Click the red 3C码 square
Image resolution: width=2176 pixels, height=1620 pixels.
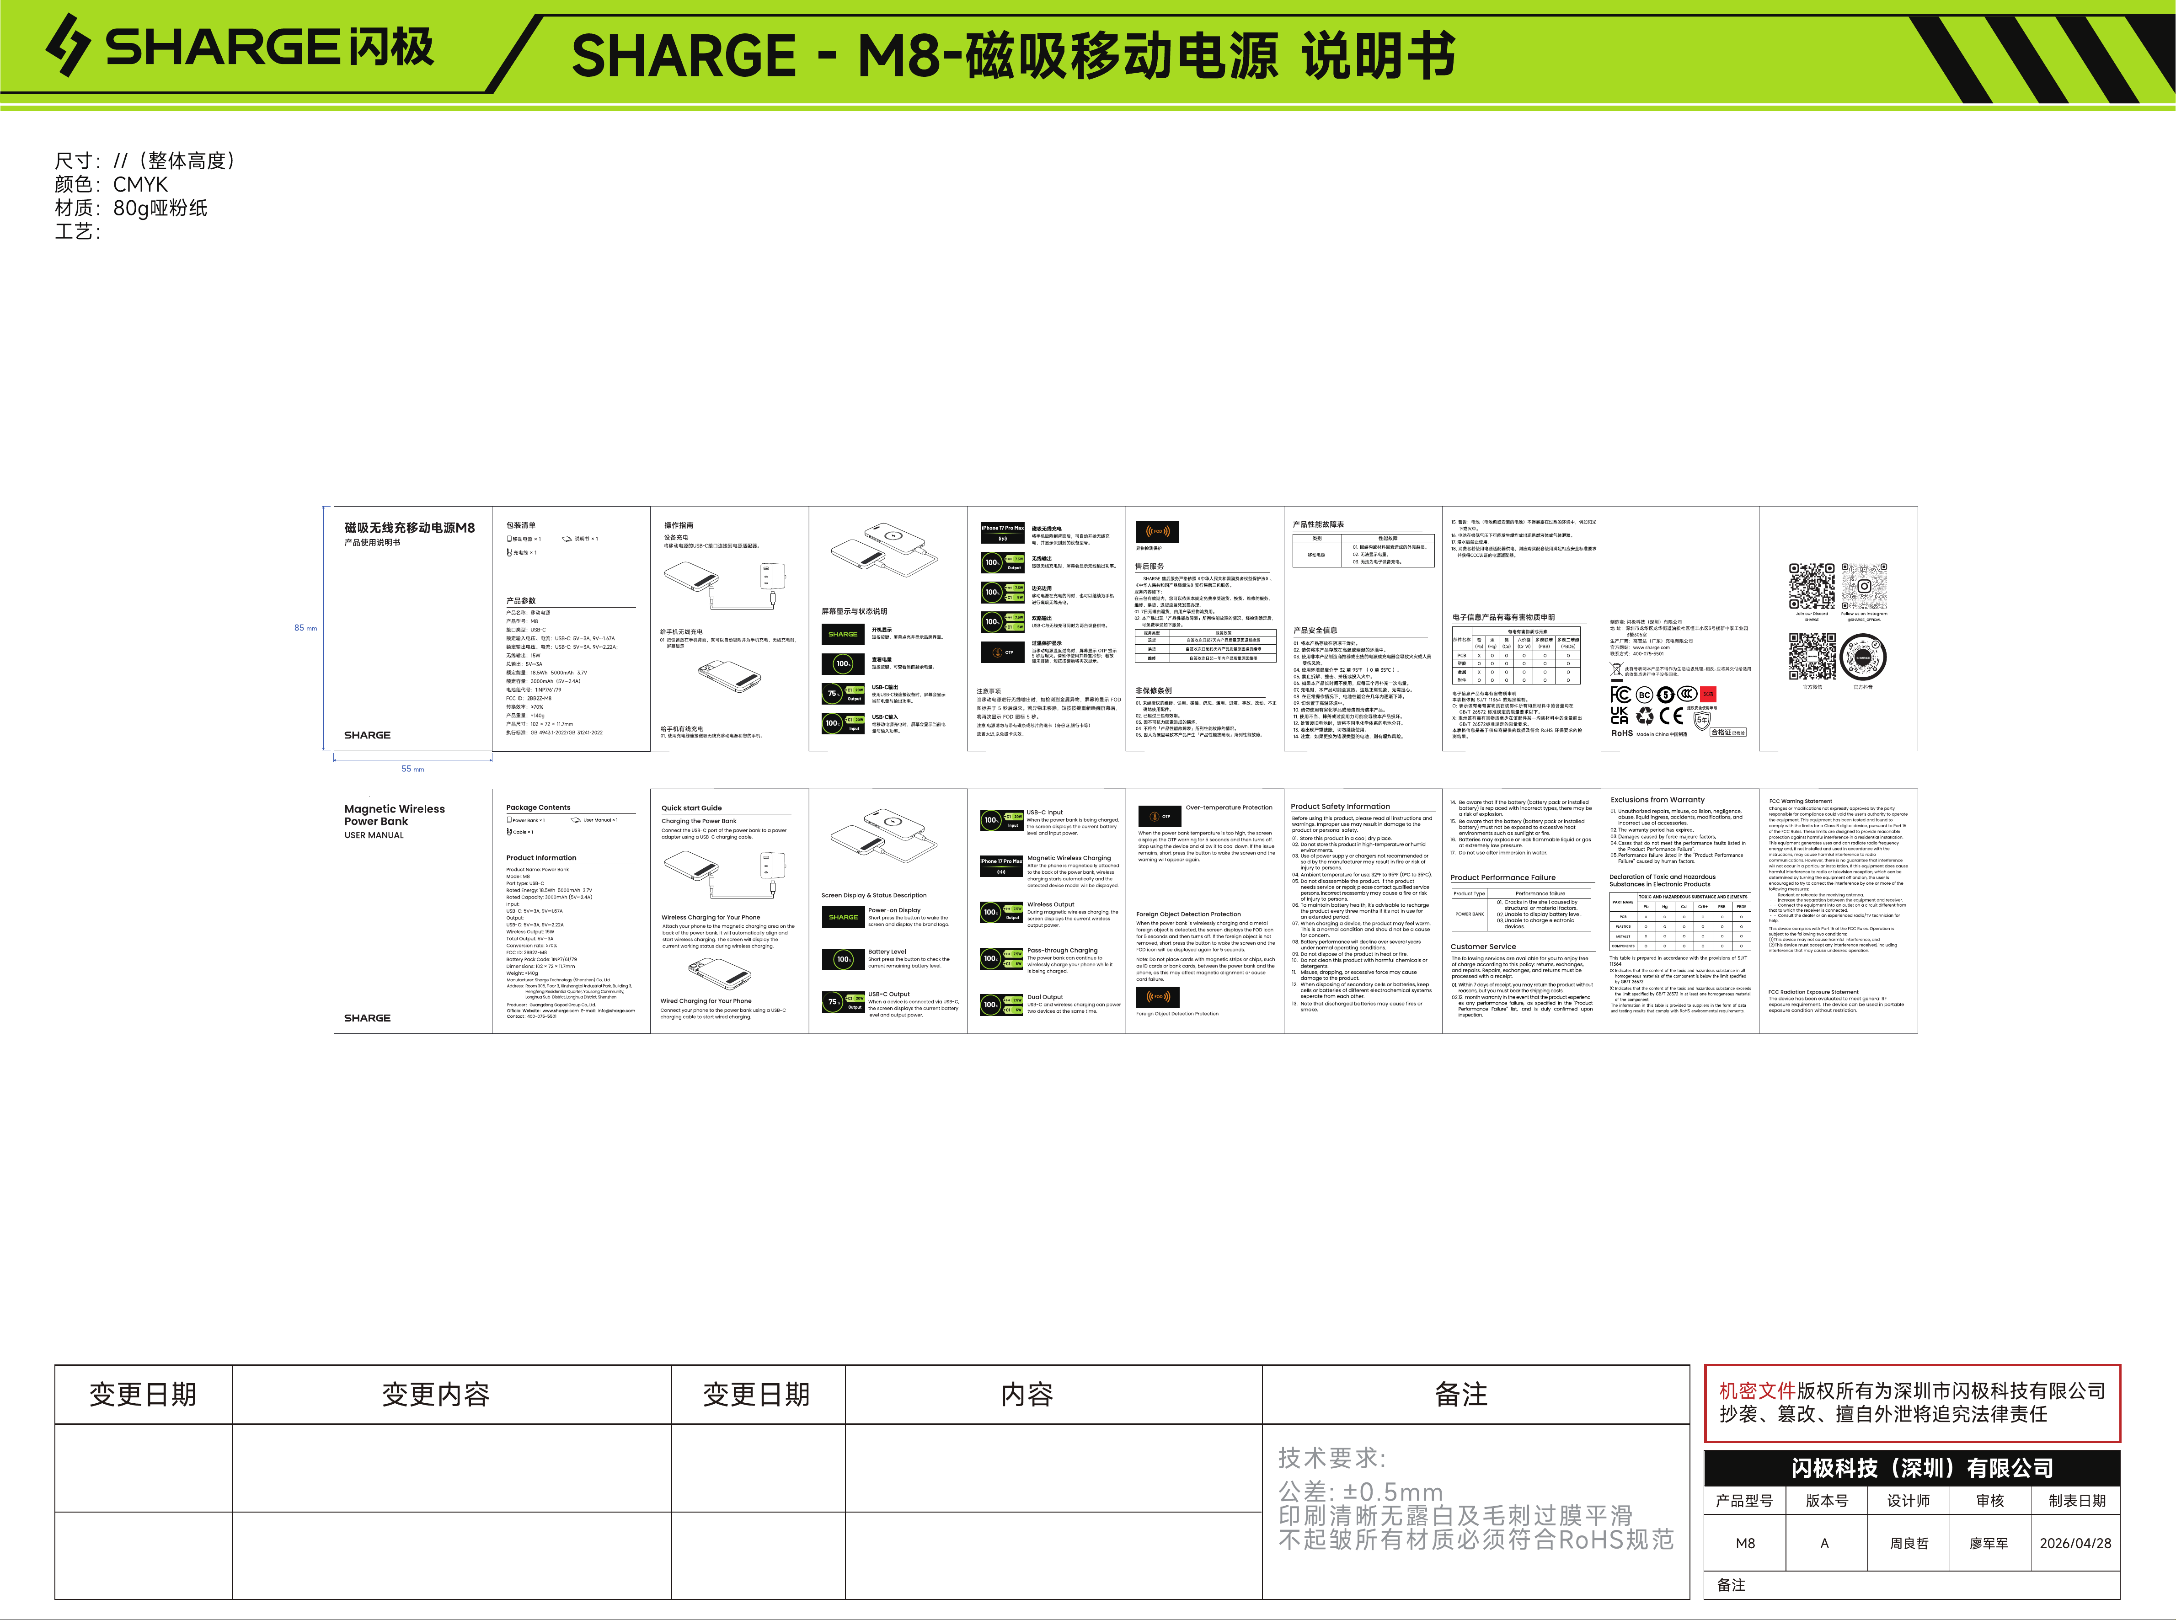pyautogui.click(x=1708, y=694)
